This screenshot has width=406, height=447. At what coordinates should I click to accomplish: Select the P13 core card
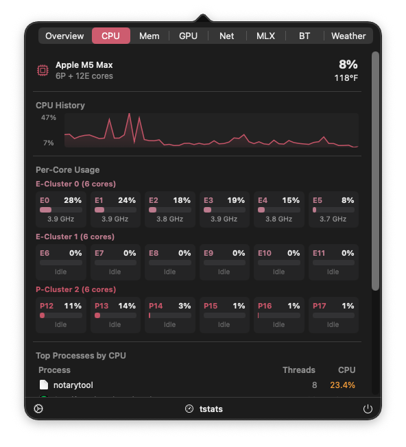115,315
